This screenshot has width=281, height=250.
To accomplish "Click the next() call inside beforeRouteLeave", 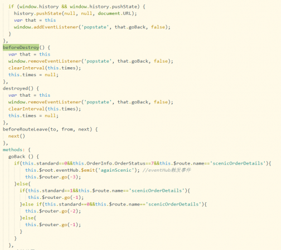I will click(x=17, y=136).
